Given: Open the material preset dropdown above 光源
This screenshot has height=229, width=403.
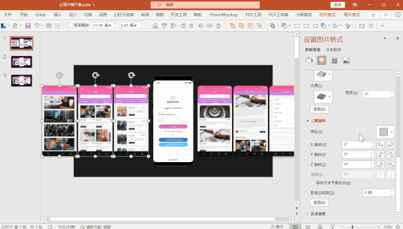Looking at the screenshot, I should [x=329, y=75].
